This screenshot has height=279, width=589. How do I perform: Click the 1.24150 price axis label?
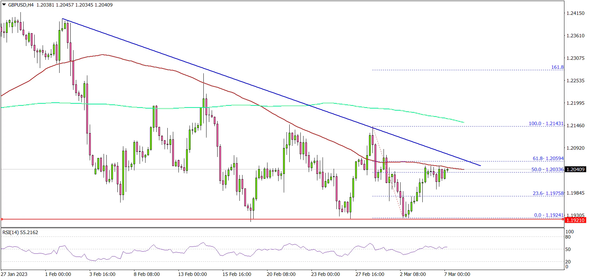575,13
